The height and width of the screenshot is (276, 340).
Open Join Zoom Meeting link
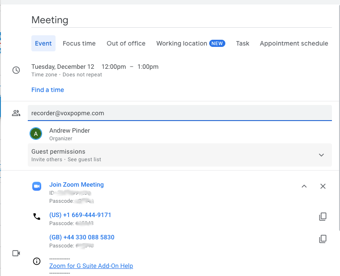(77, 184)
